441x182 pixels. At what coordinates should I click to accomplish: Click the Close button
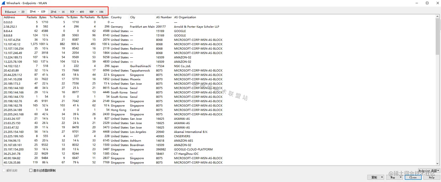(x=413, y=177)
